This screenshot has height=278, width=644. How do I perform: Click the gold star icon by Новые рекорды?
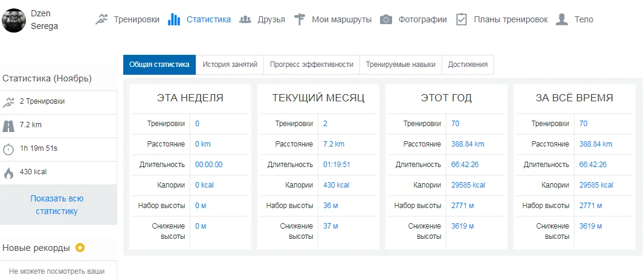[x=80, y=248]
